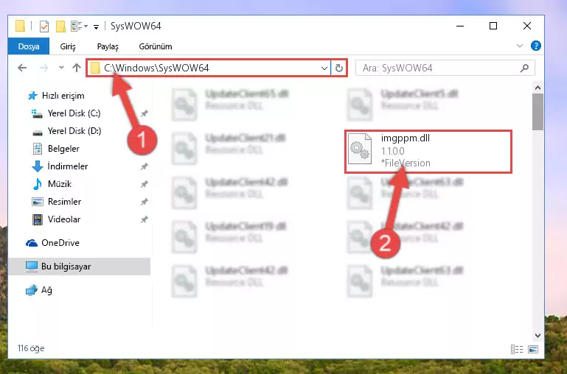Click the pin icon next to Yerel Disk (C:)
Viewport: 567px width, 374px height.
point(144,113)
